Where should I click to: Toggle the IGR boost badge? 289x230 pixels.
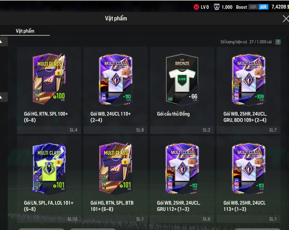tap(263, 7)
